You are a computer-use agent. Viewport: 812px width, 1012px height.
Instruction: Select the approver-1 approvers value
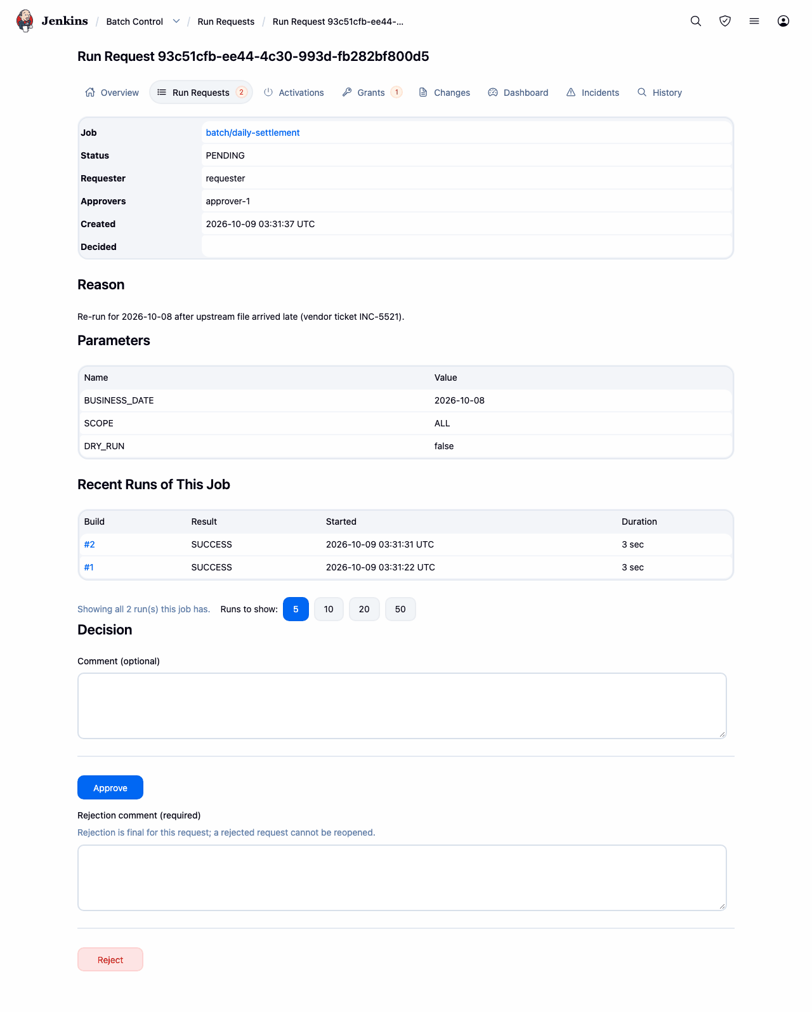tap(228, 201)
